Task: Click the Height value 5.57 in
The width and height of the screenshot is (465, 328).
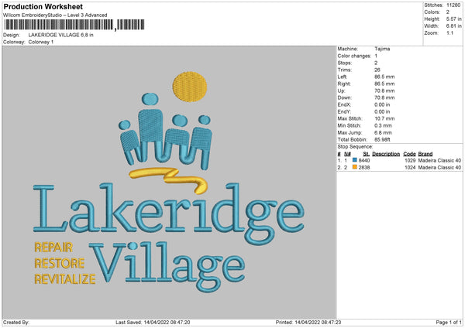Action: pos(454,19)
